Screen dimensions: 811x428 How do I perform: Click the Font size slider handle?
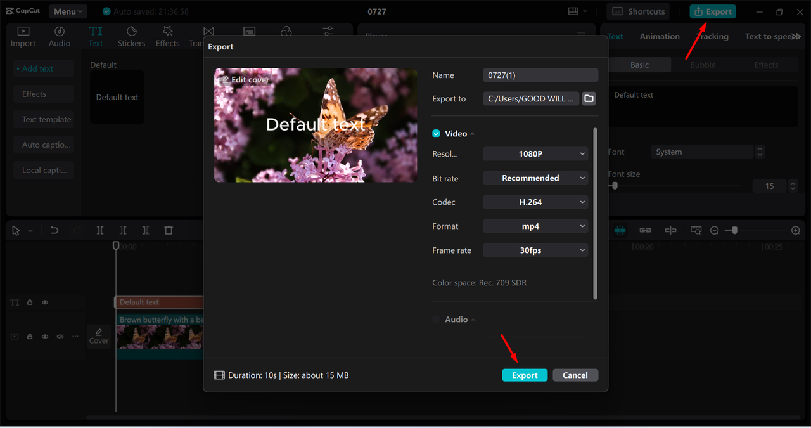[614, 186]
